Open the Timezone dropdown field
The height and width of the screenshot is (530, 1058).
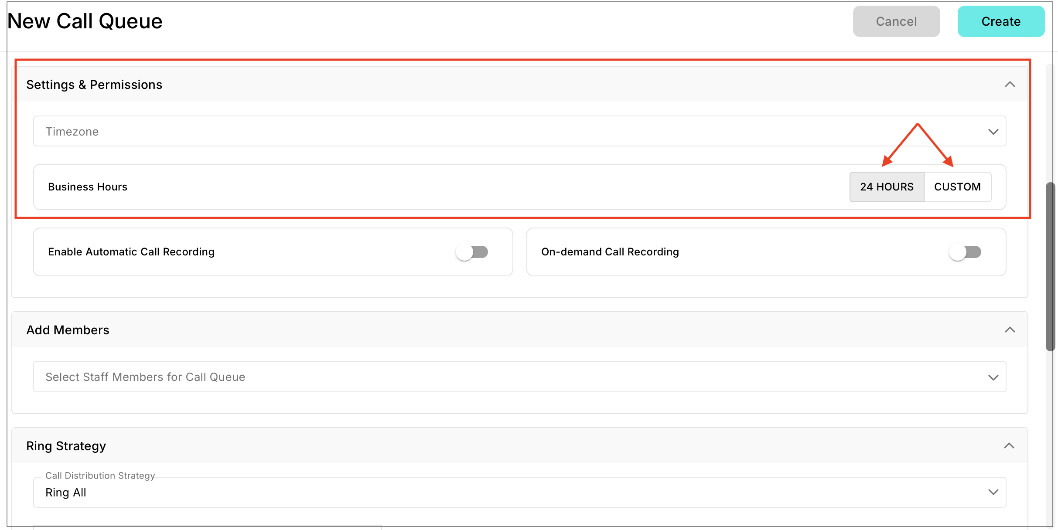[480, 132]
